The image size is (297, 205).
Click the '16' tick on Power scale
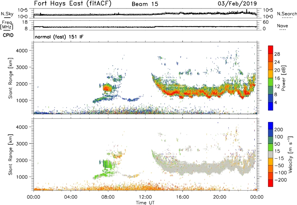coord(277,78)
